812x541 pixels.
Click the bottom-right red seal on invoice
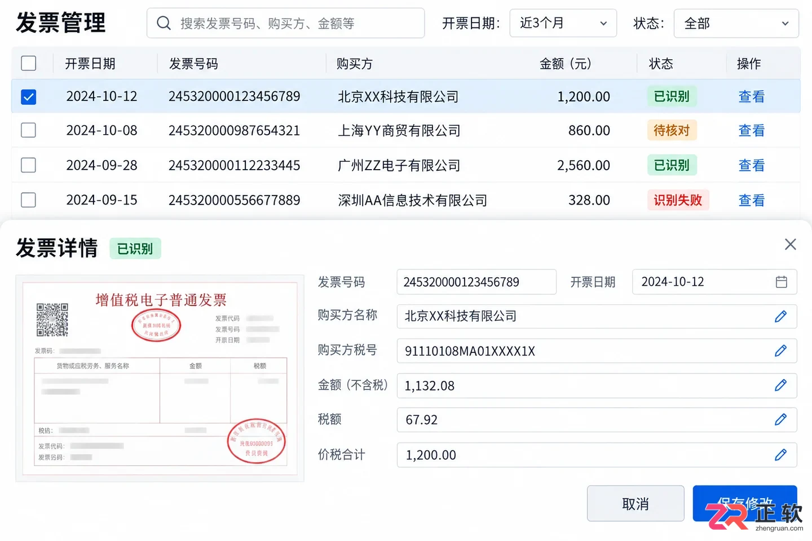(257, 441)
